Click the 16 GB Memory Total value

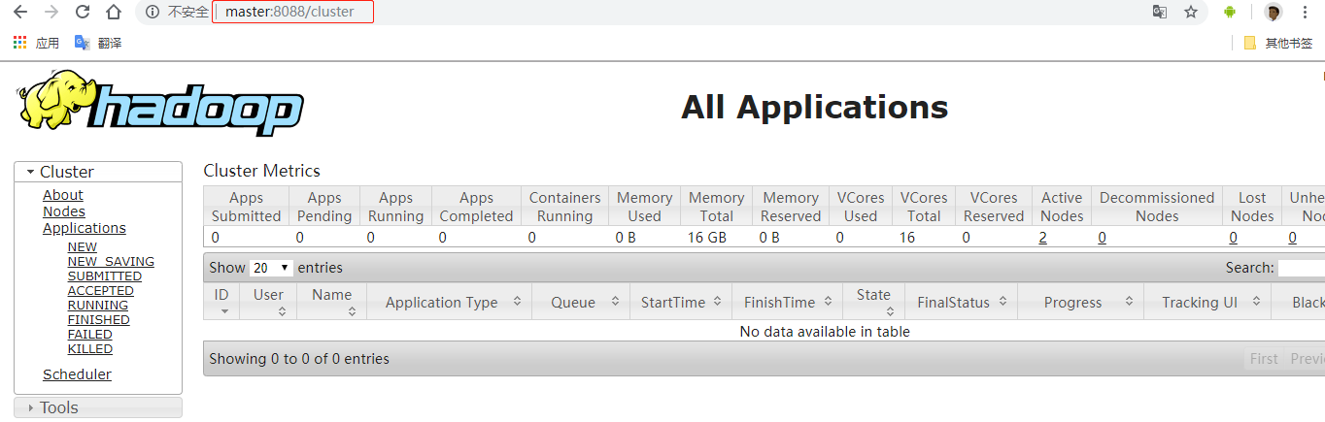coord(707,238)
